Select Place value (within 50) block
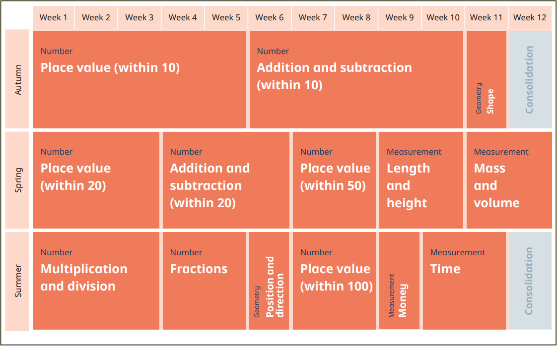 [x=334, y=180]
